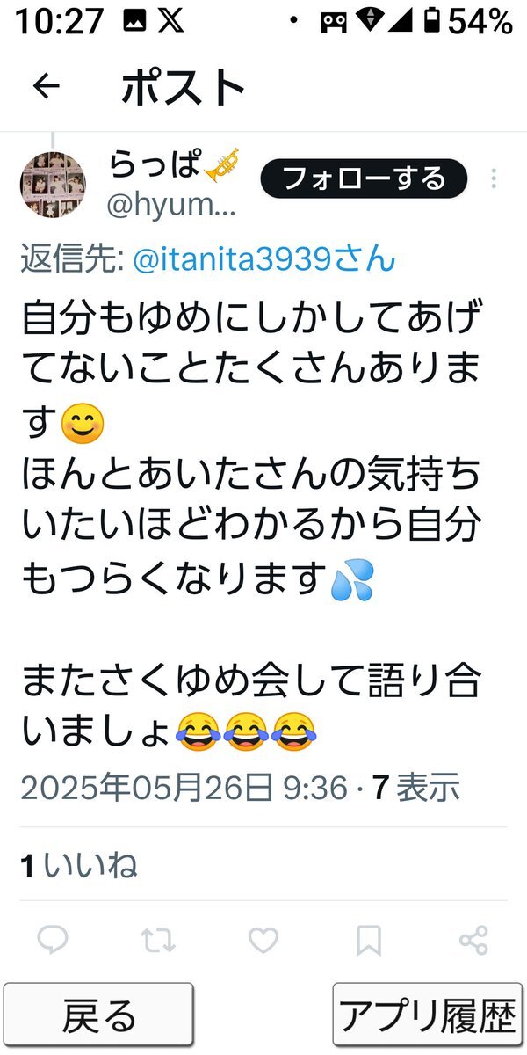The width and height of the screenshot is (527, 1055).
Task: Open らっぱ's profile avatar
Action: [x=53, y=185]
